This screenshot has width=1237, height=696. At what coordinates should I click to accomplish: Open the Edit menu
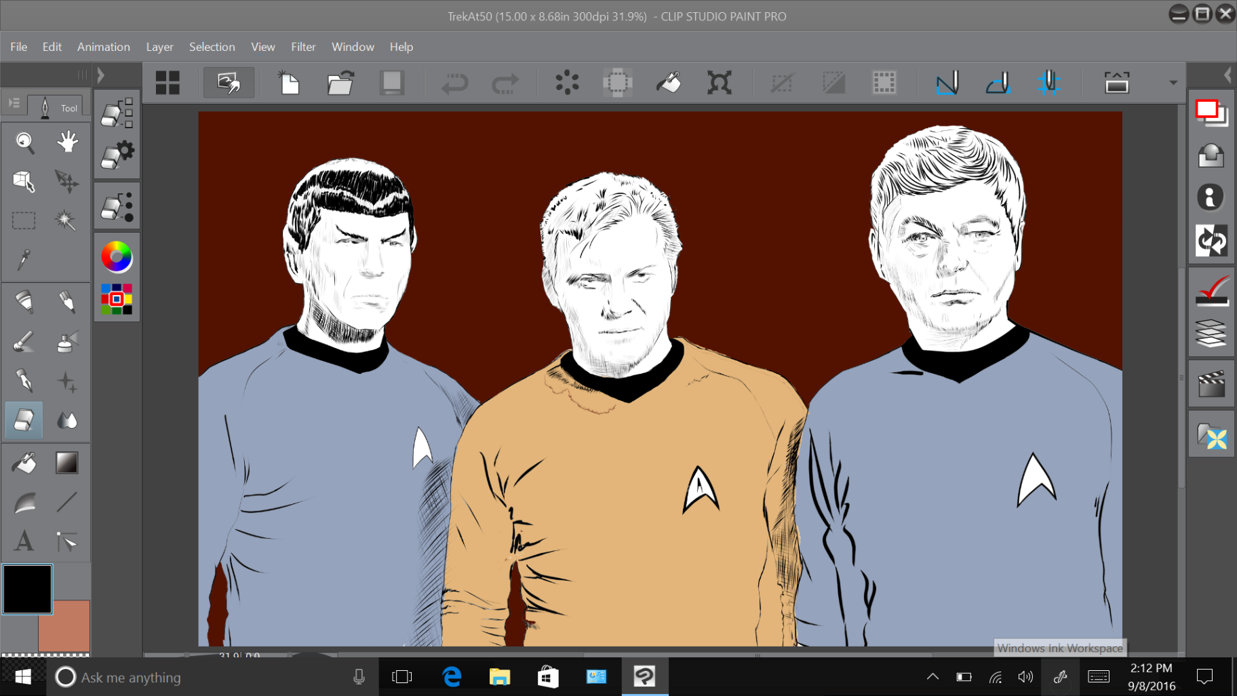point(52,47)
